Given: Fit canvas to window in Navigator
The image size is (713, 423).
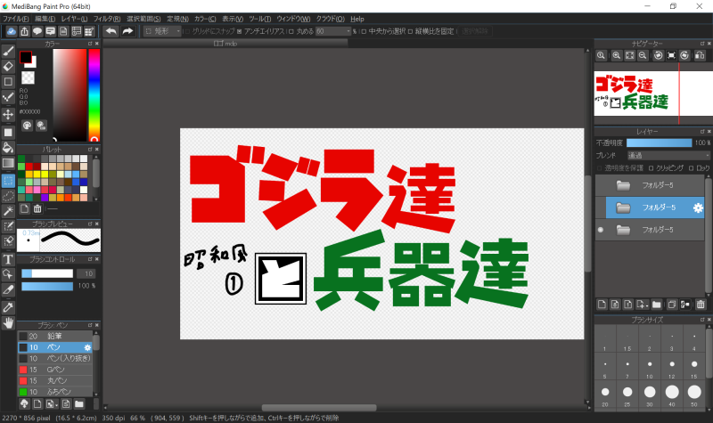Looking at the screenshot, I should click(x=629, y=55).
